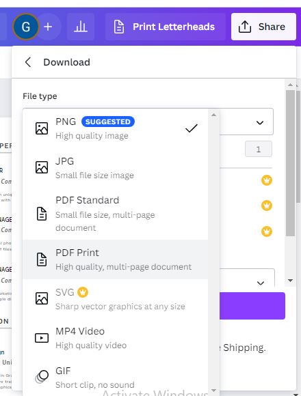Add a collaborator with the plus icon
The width and height of the screenshot is (301, 396).
tap(48, 27)
